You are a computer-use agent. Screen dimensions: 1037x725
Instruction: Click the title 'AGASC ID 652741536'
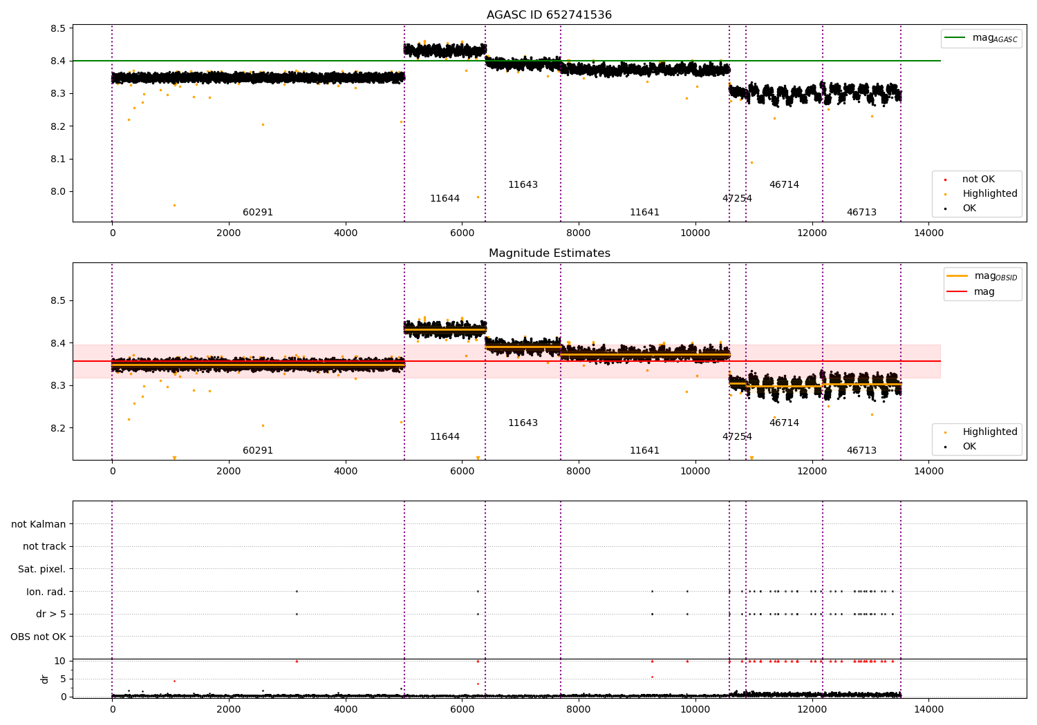coord(549,15)
